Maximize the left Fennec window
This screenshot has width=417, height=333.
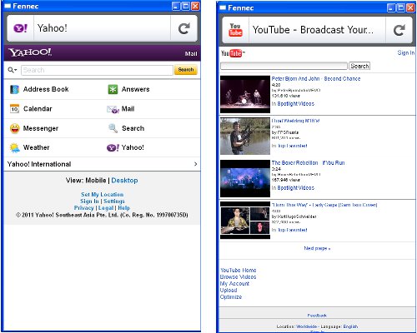coord(186,6)
